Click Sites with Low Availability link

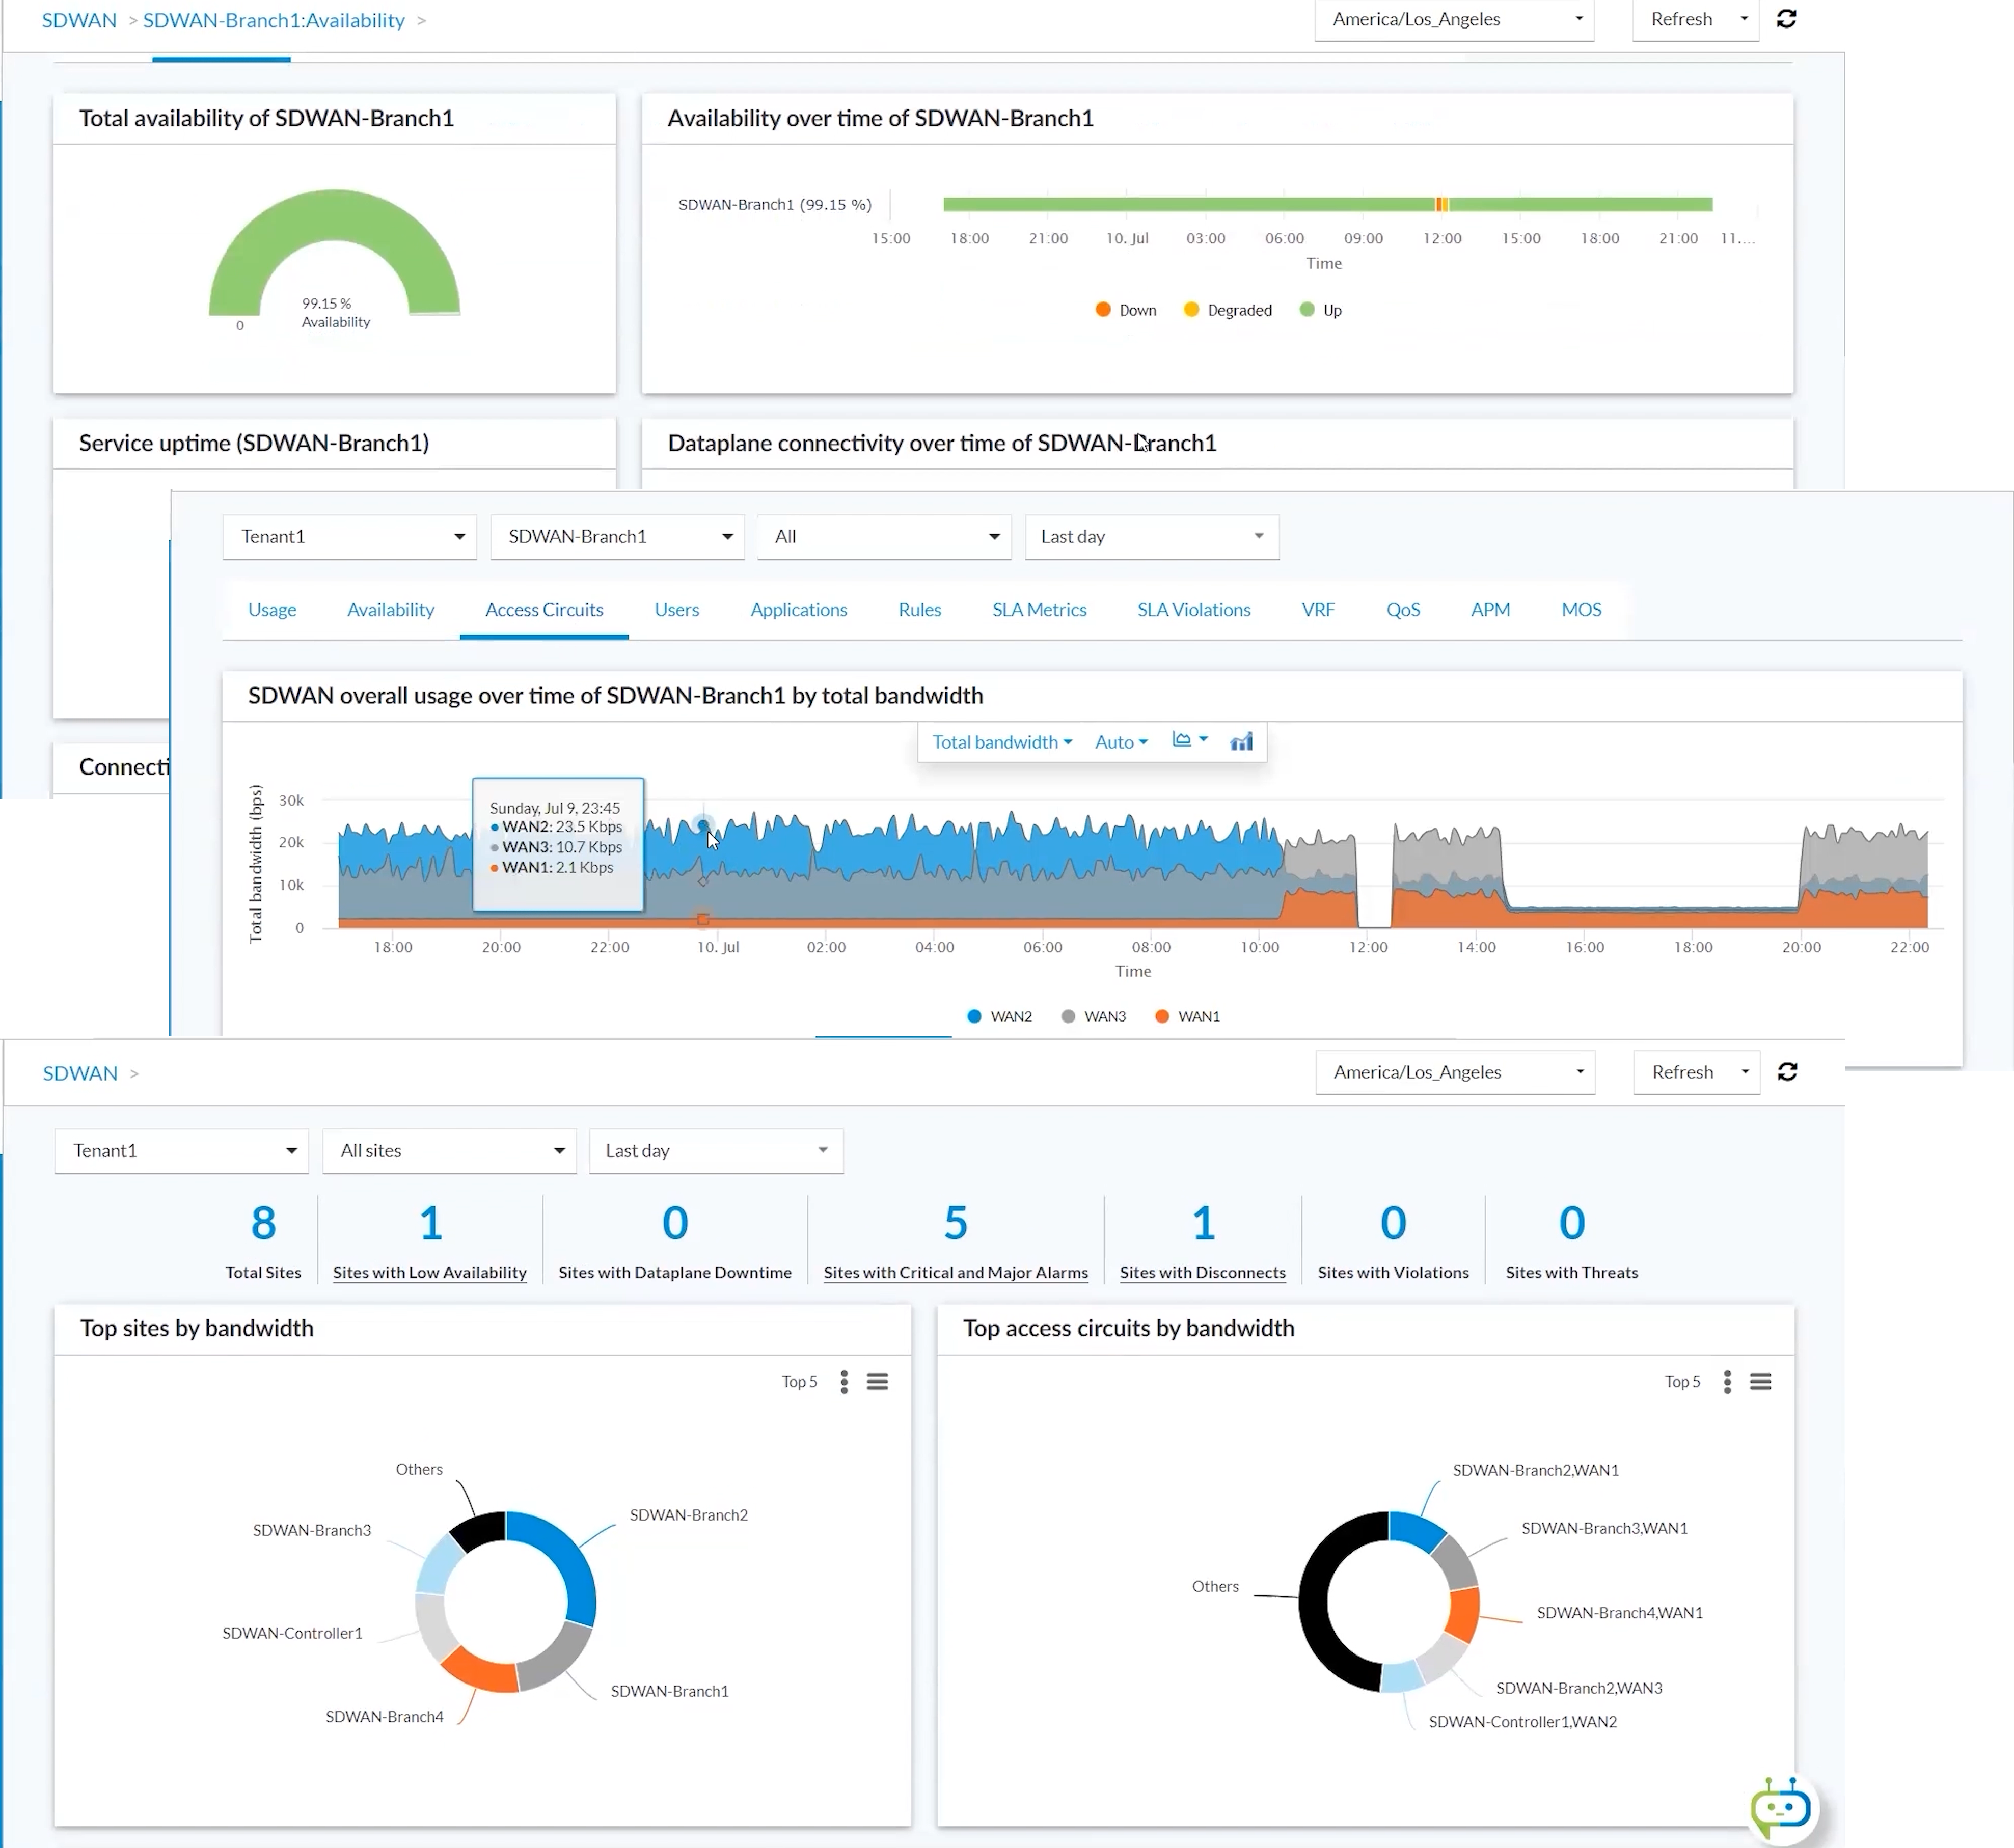point(429,1272)
